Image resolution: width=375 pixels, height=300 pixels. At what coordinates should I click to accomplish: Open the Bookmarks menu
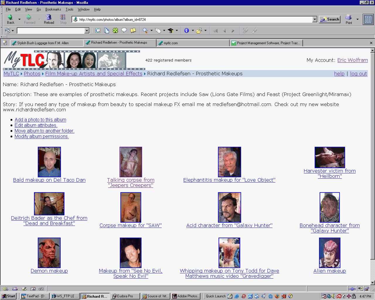point(53,9)
